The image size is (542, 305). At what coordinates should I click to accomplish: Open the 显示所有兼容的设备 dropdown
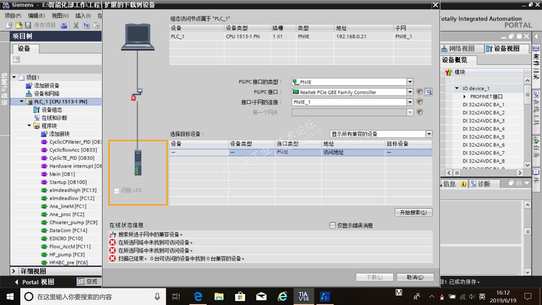pos(429,134)
